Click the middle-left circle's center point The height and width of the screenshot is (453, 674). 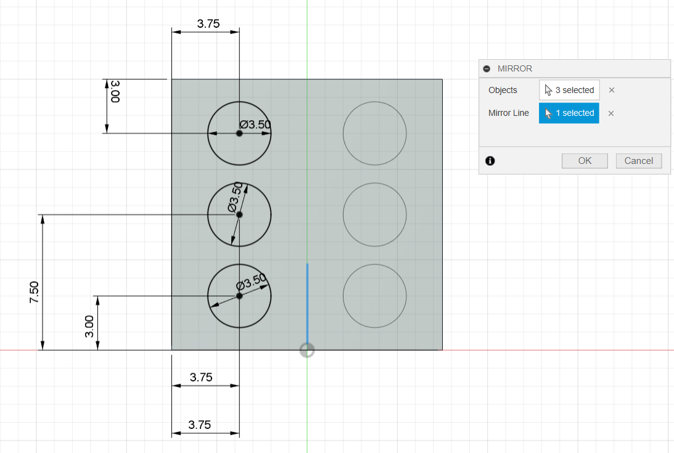pyautogui.click(x=239, y=214)
